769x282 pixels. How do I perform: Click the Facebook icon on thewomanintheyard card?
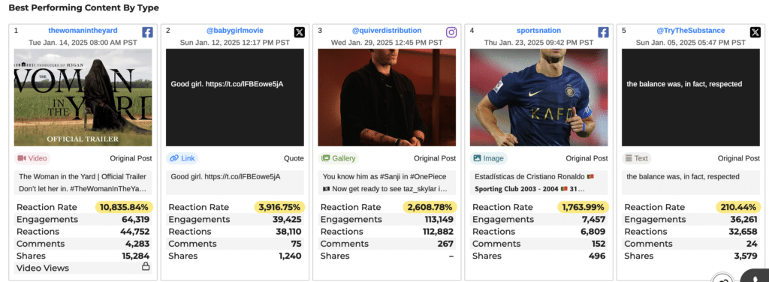(147, 32)
